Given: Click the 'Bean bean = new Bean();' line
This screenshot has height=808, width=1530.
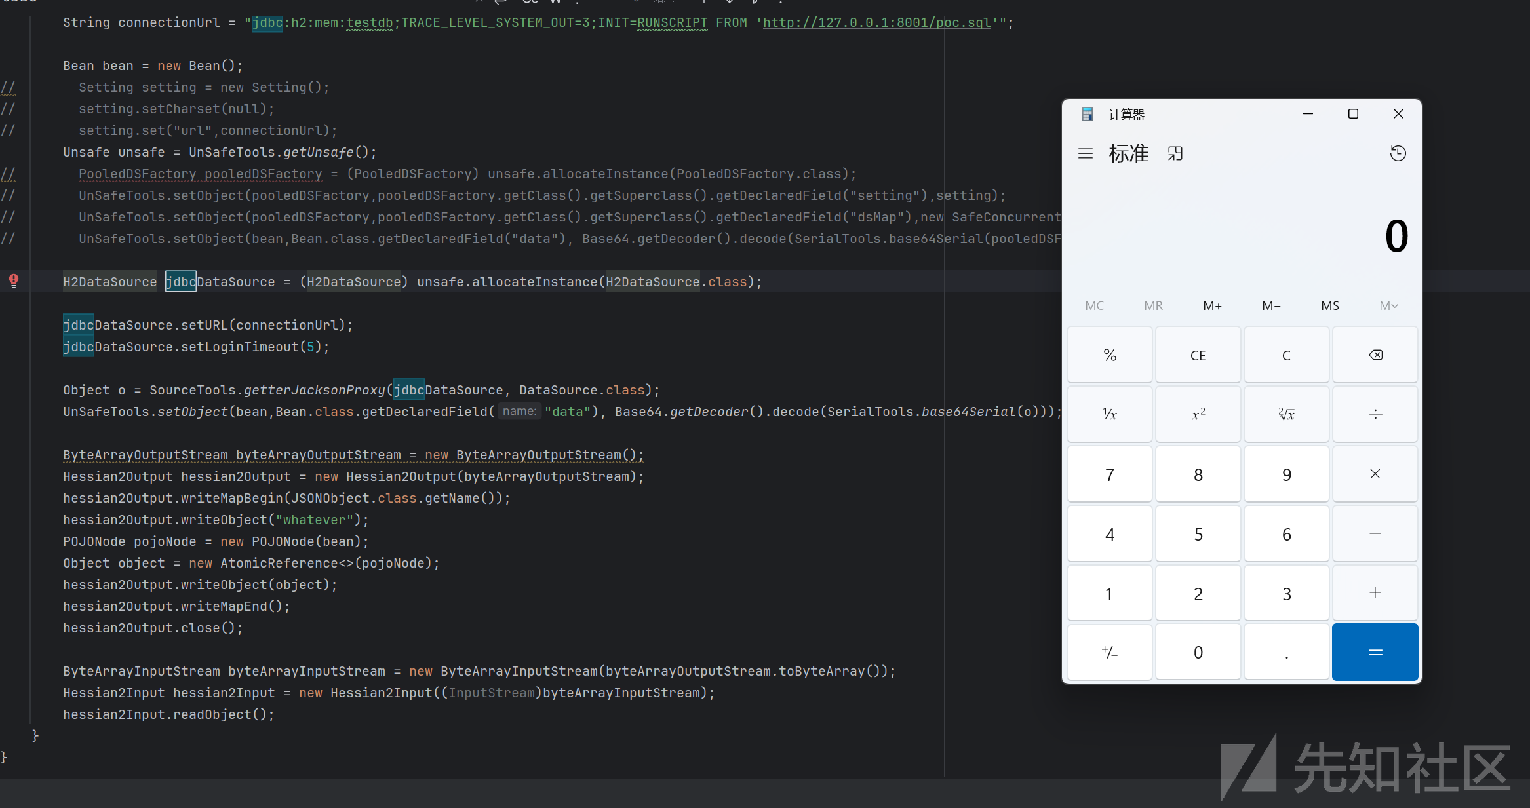Looking at the screenshot, I should pos(153,66).
